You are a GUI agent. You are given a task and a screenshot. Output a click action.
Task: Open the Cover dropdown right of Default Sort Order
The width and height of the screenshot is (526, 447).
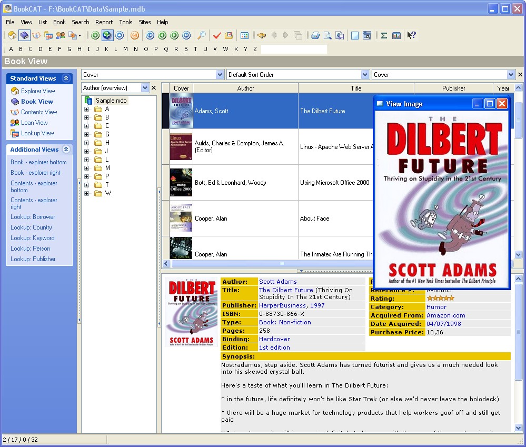511,75
